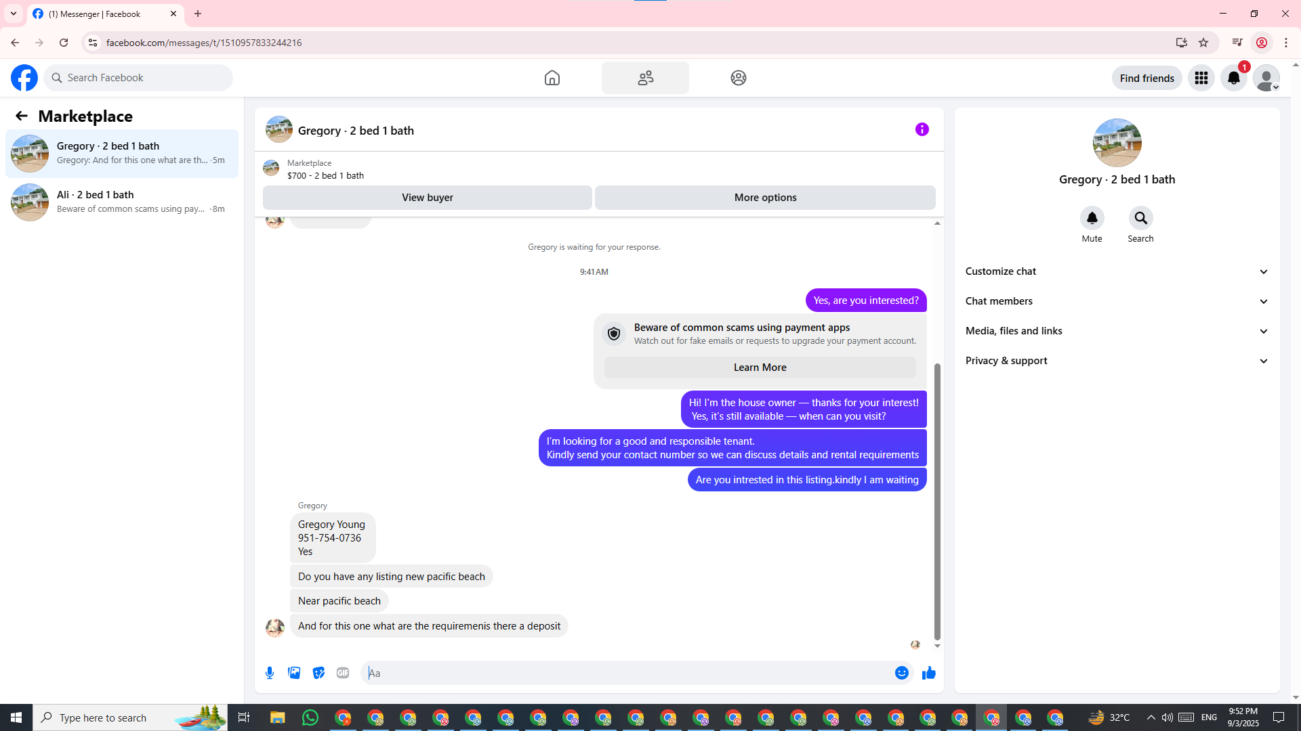Select the Messenger | Facebook browser tab

click(x=105, y=14)
